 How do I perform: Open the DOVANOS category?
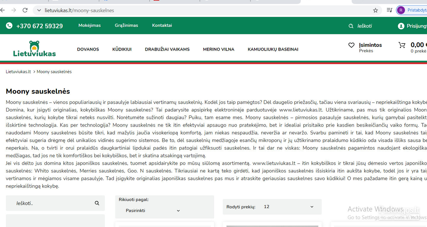click(x=88, y=49)
